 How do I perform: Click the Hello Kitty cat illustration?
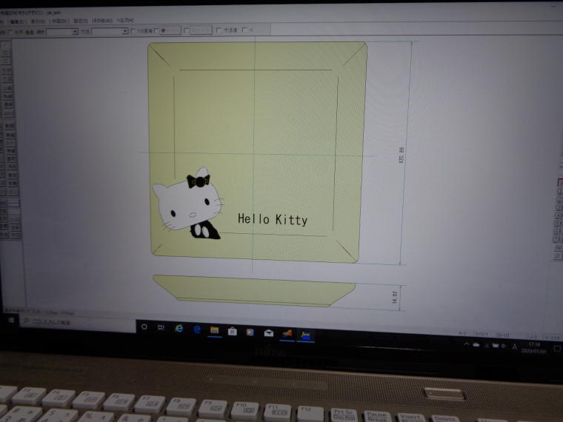point(188,204)
